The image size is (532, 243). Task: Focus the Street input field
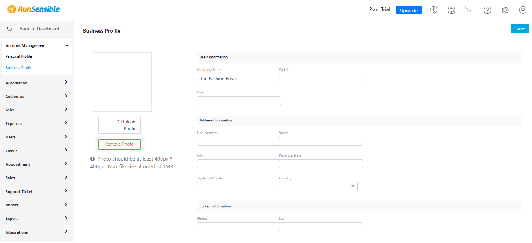(x=321, y=141)
